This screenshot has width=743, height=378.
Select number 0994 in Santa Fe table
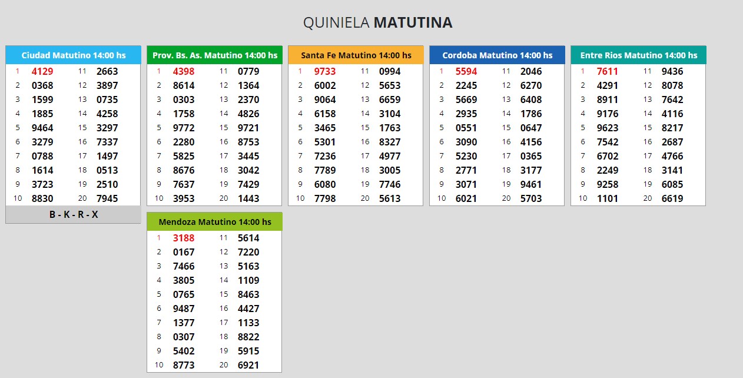point(390,71)
